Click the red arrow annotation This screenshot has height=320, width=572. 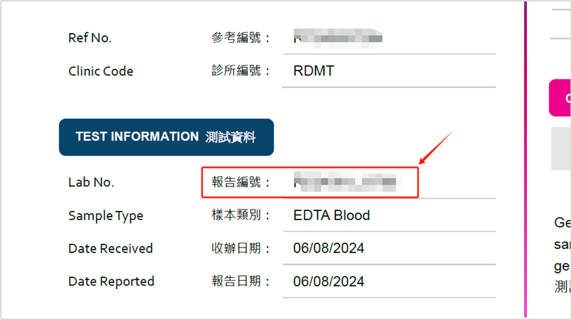[435, 146]
